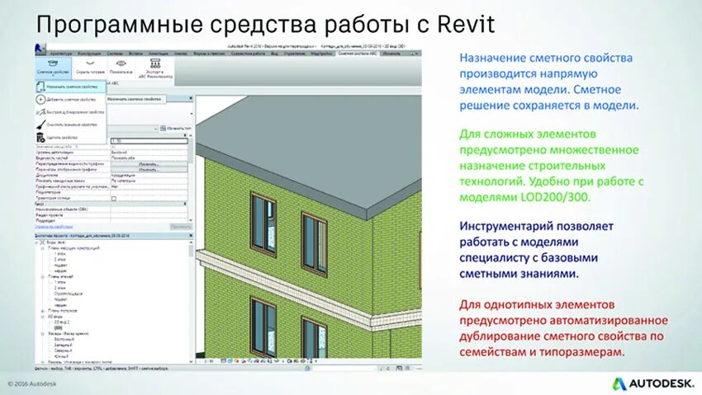The width and height of the screenshot is (702, 395).
Task: Open the Системы ribbon tab
Action: coord(115,53)
